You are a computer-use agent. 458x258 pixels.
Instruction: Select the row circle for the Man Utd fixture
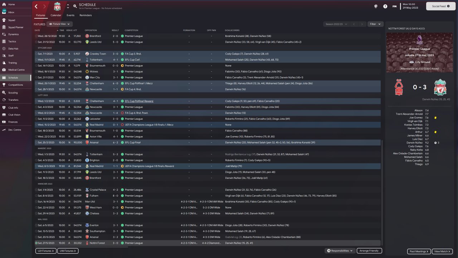(x=36, y=202)
